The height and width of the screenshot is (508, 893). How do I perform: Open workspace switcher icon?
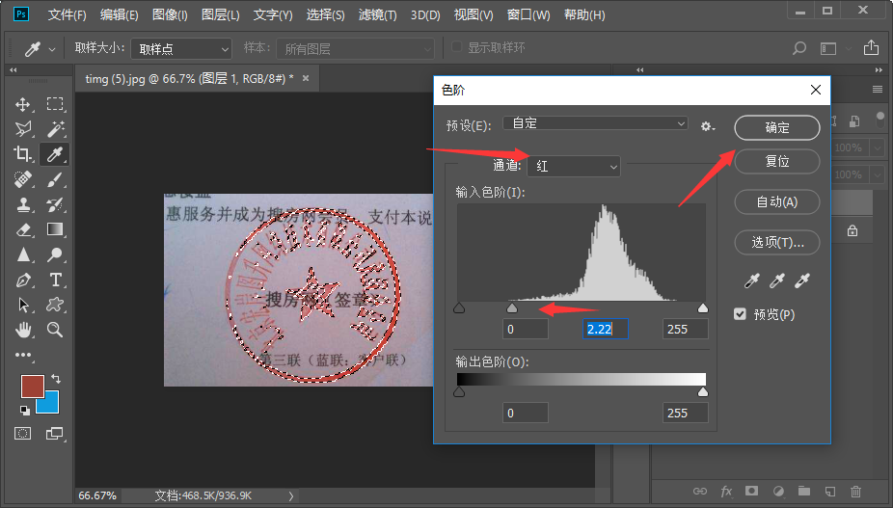point(828,49)
